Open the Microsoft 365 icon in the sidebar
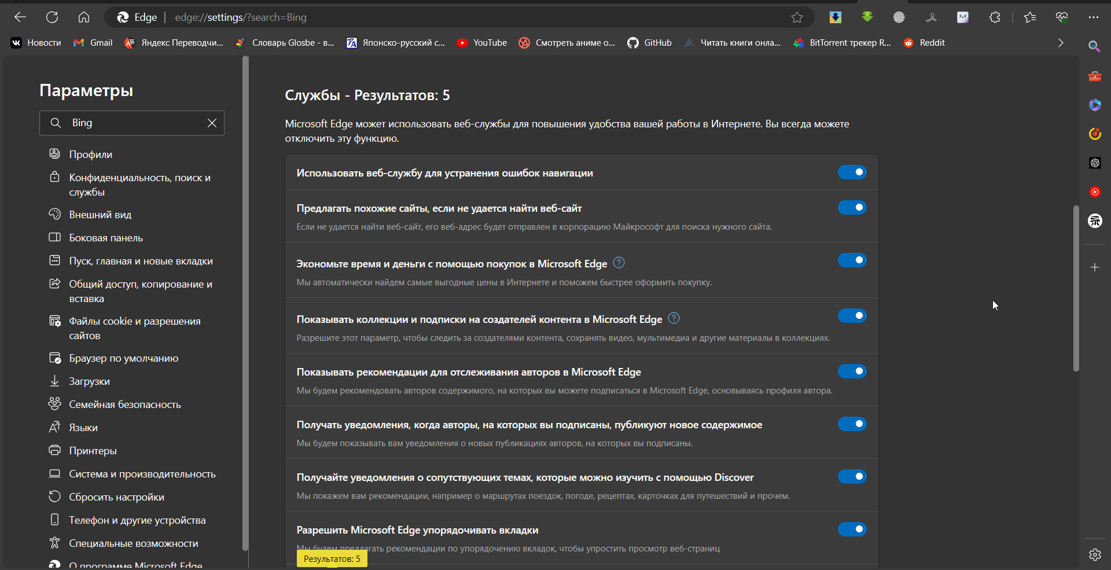 tap(1095, 105)
